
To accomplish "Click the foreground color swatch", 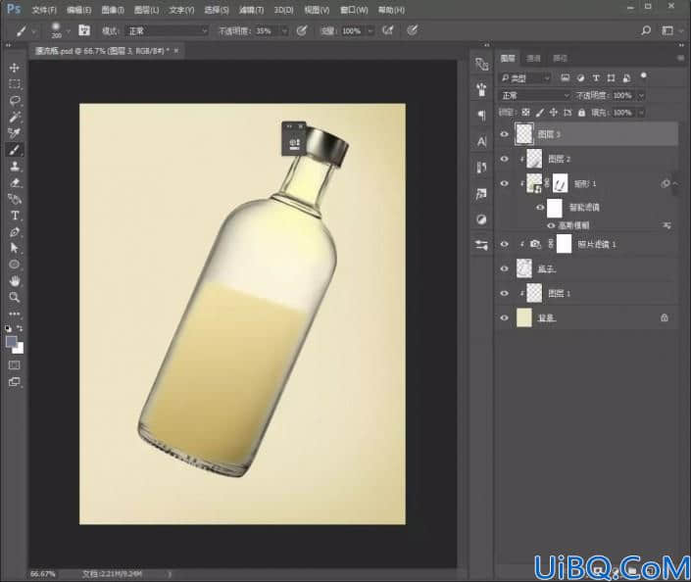I will (x=11, y=342).
